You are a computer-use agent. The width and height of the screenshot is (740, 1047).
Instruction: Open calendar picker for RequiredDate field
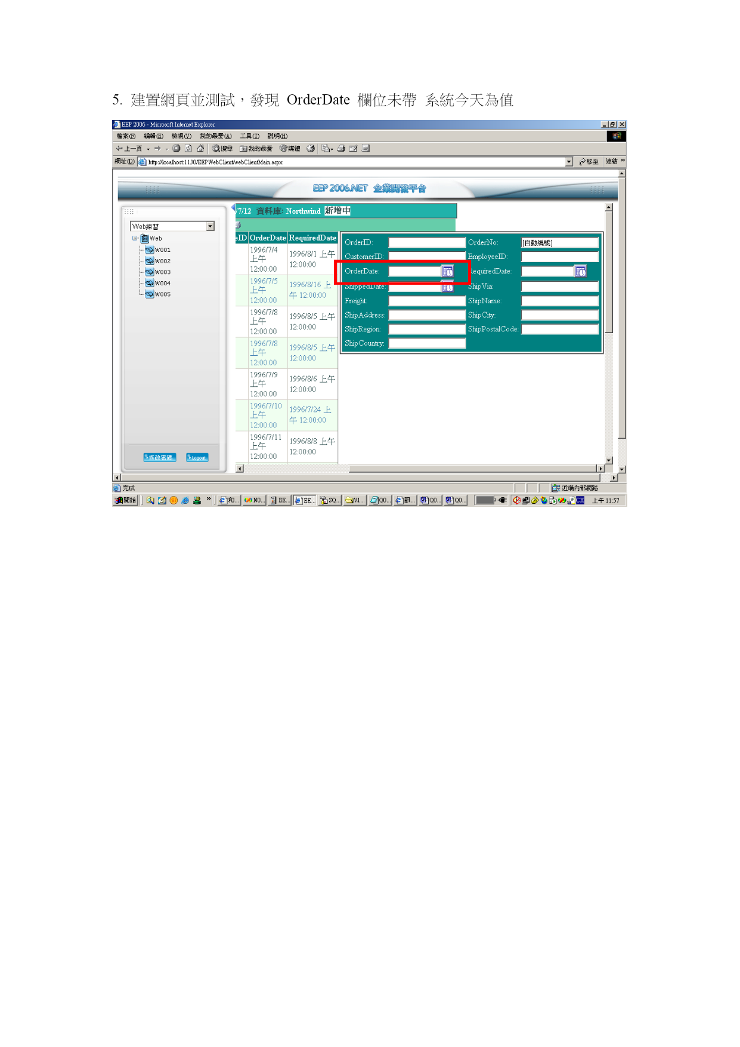pos(581,272)
